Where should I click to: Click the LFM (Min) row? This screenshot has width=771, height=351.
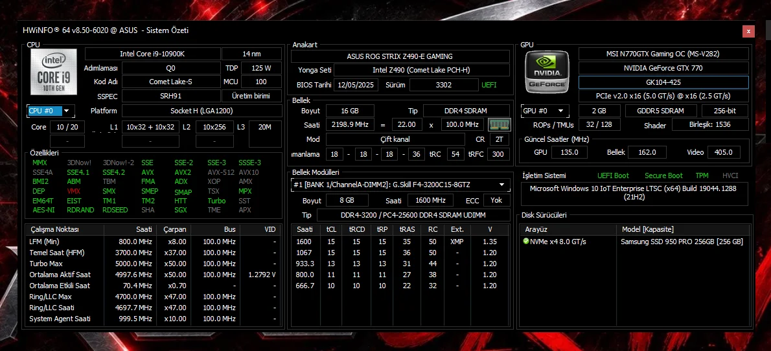[x=154, y=242]
